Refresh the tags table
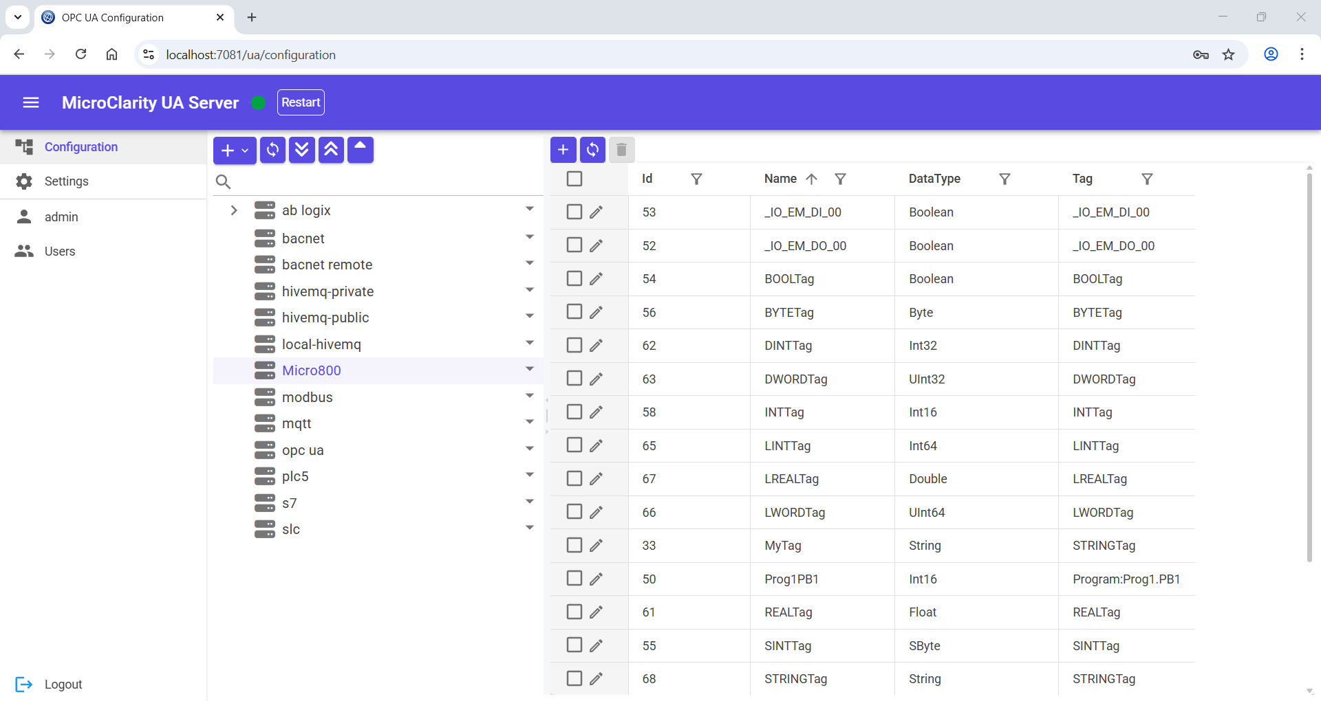 point(592,150)
